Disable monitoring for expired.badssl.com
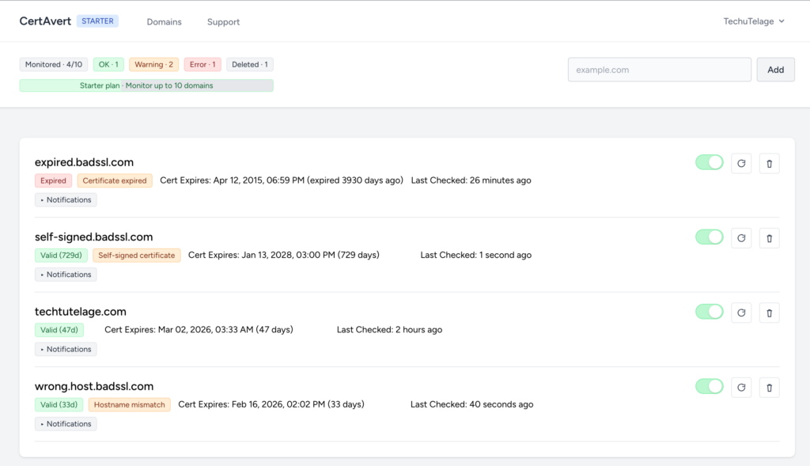 point(709,163)
